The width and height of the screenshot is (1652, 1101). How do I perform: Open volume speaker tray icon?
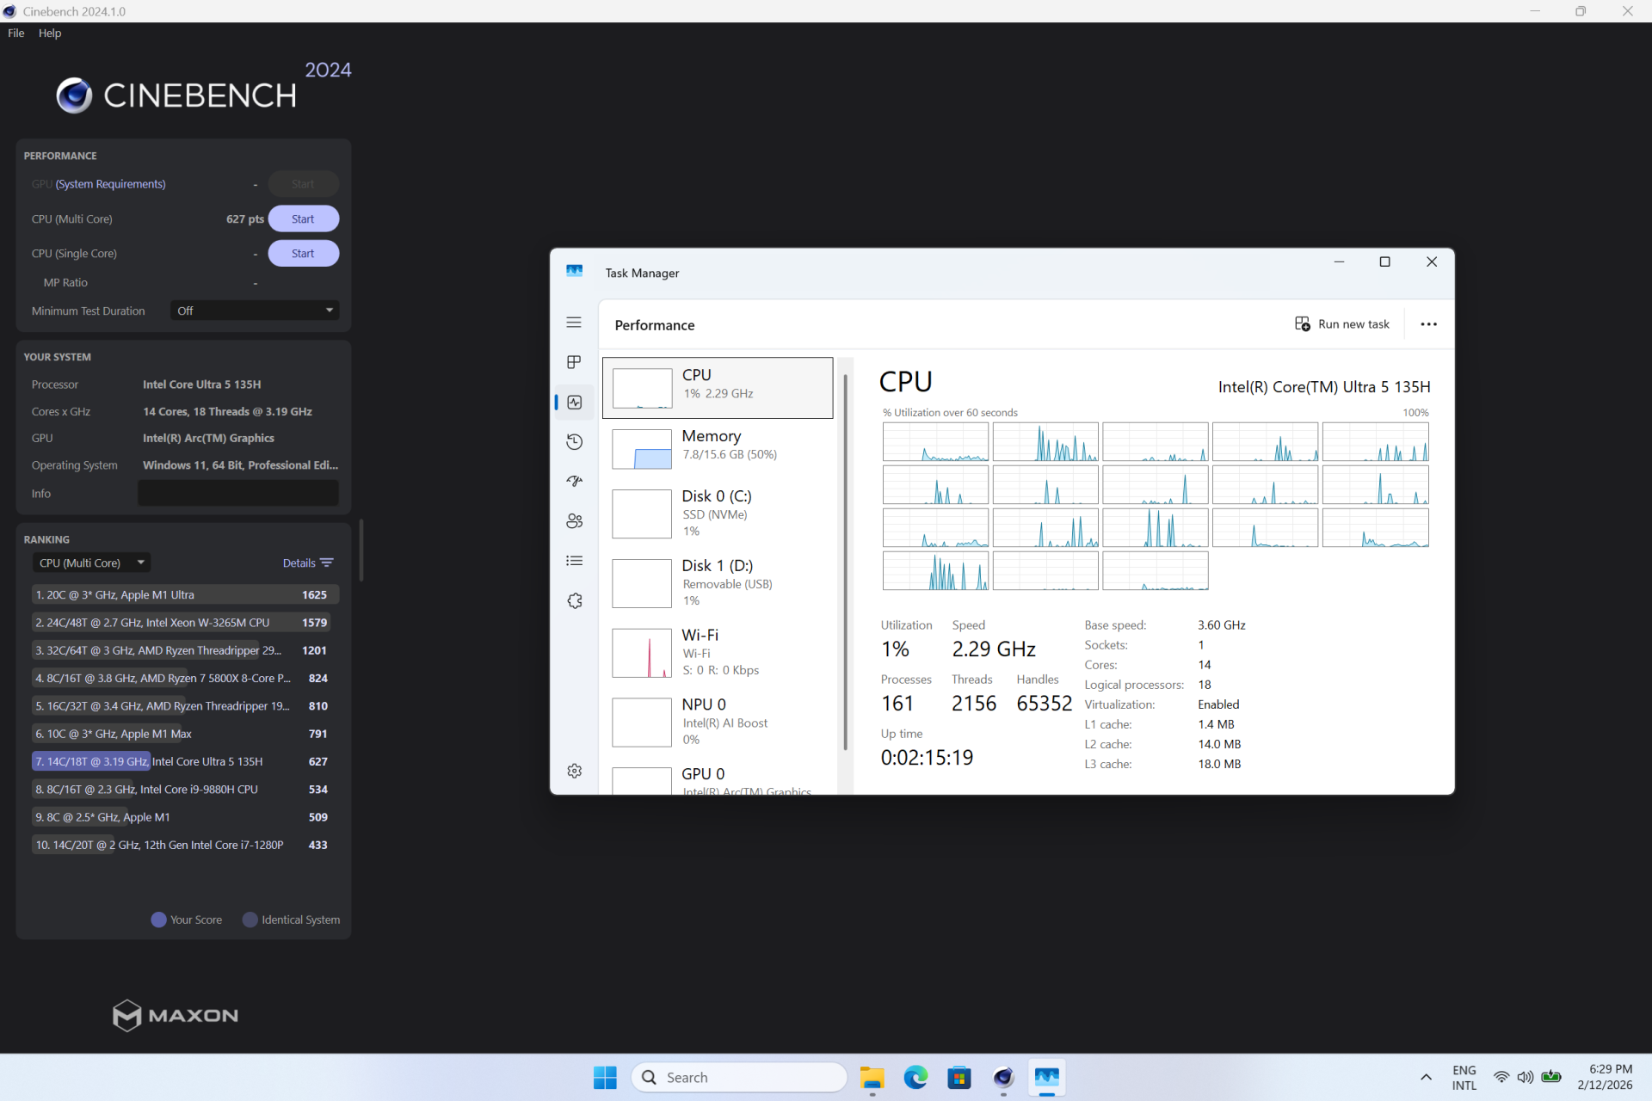1526,1077
